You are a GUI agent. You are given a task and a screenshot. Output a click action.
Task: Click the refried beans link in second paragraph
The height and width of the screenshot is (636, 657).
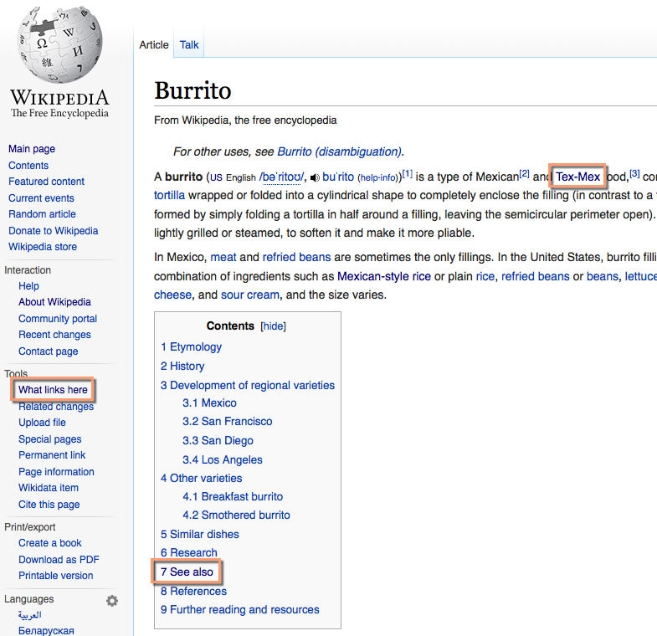(x=296, y=257)
